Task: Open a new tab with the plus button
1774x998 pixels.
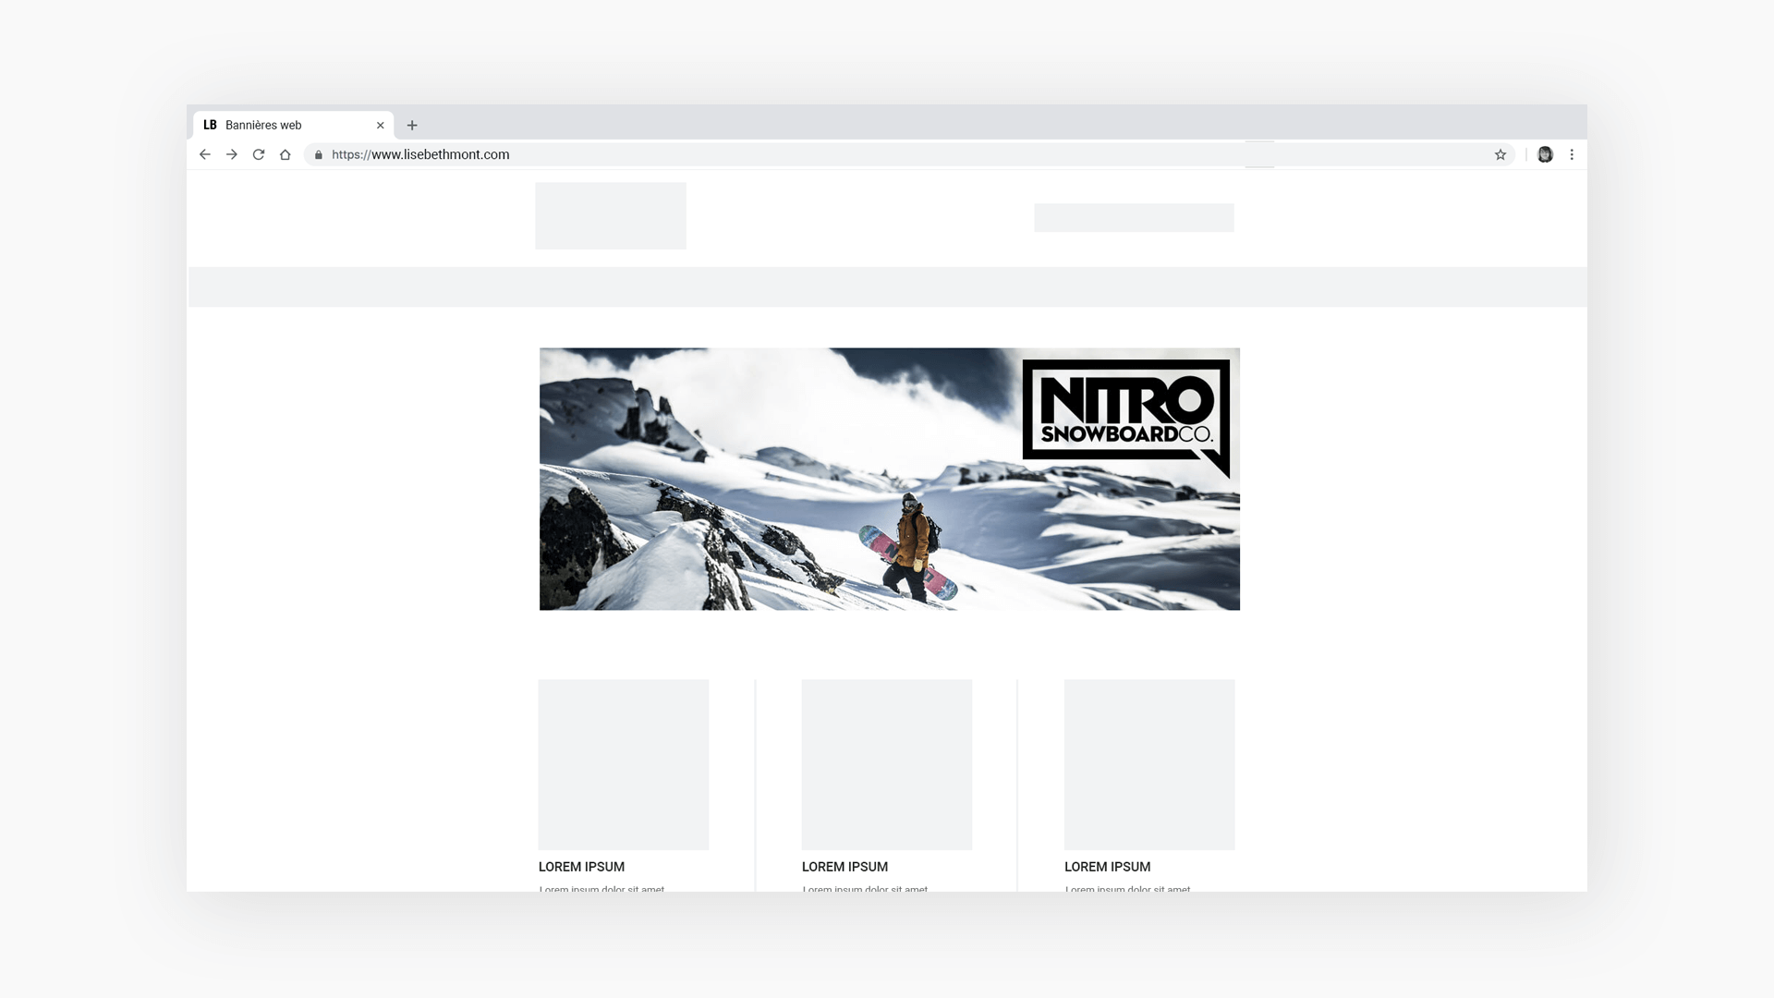Action: coord(412,125)
